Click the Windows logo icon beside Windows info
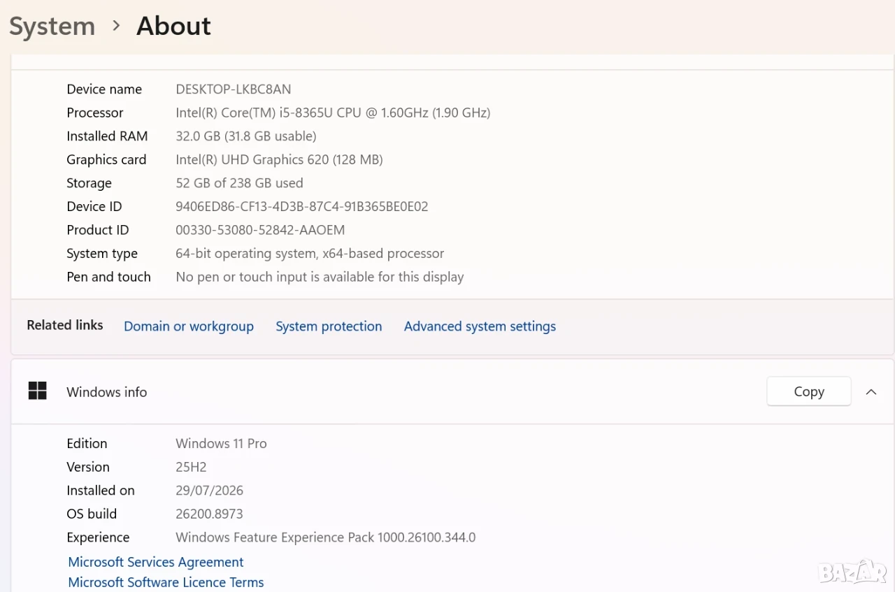Image resolution: width=895 pixels, height=592 pixels. [x=37, y=391]
